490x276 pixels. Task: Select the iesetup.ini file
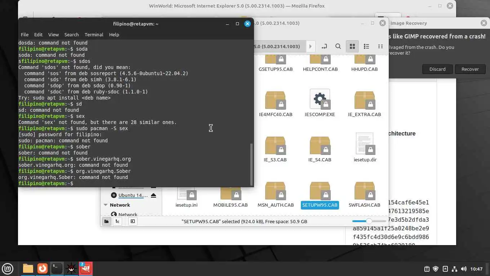186,198
